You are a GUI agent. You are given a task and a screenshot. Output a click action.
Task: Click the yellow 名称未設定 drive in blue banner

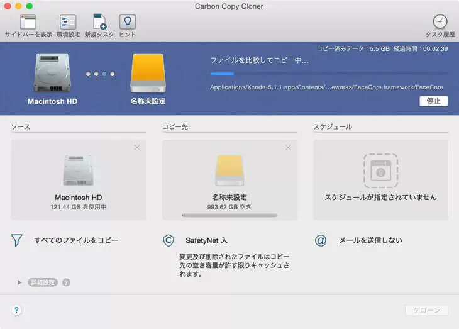click(x=148, y=73)
